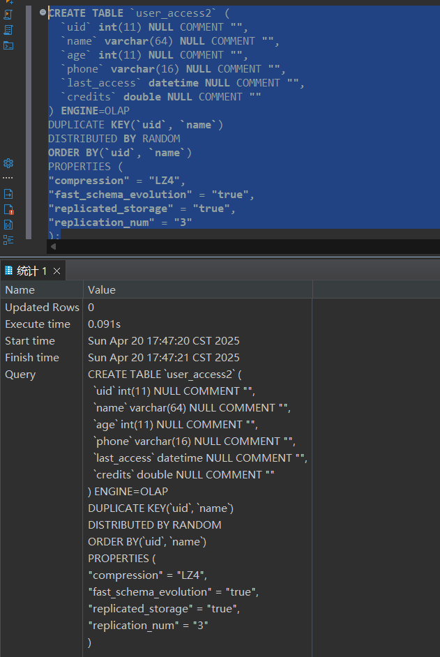The height and width of the screenshot is (657, 440).
Task: Open the outline panel icon in the sidebar
Action: [x=8, y=240]
